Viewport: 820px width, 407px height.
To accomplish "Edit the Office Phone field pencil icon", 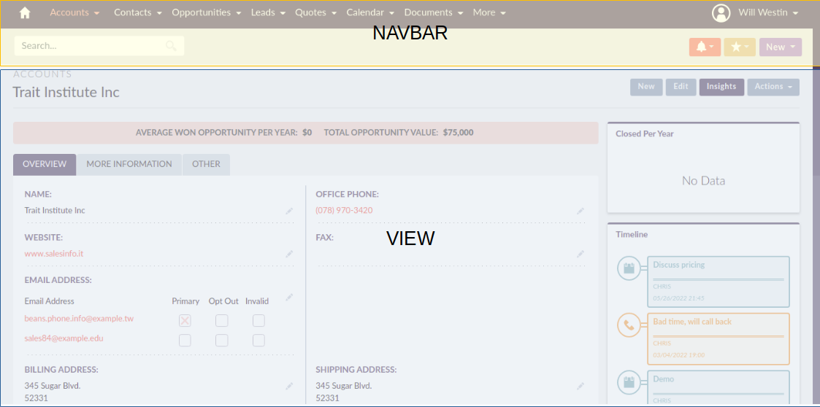I will (580, 211).
